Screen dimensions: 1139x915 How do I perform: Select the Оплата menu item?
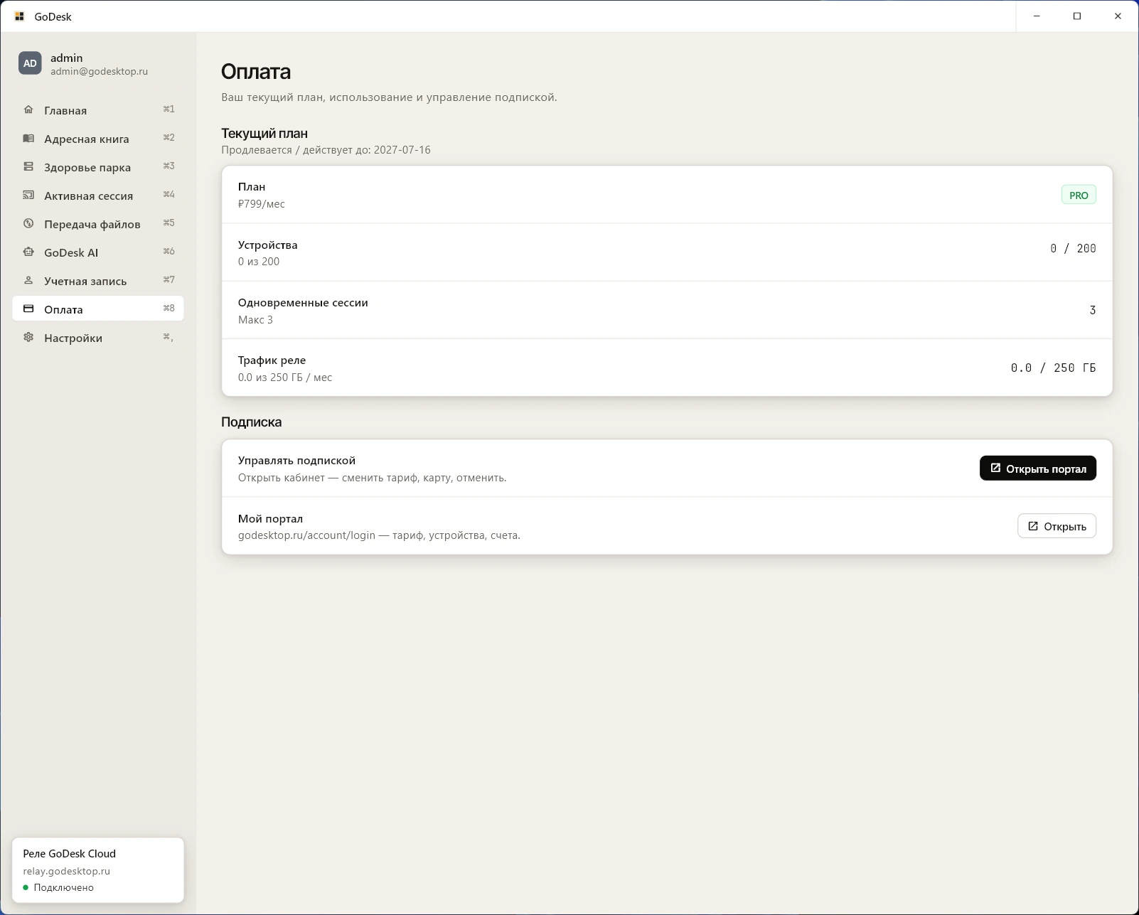(x=98, y=309)
